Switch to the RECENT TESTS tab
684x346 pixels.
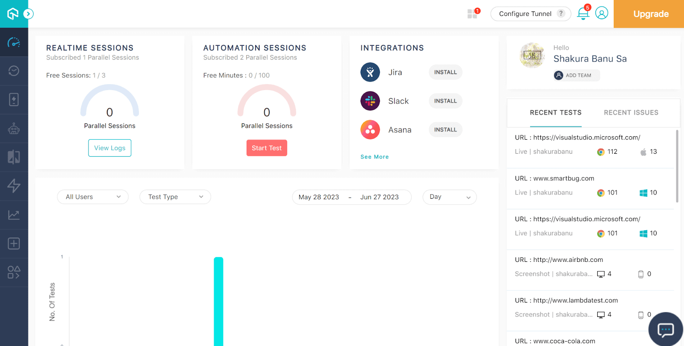click(556, 113)
